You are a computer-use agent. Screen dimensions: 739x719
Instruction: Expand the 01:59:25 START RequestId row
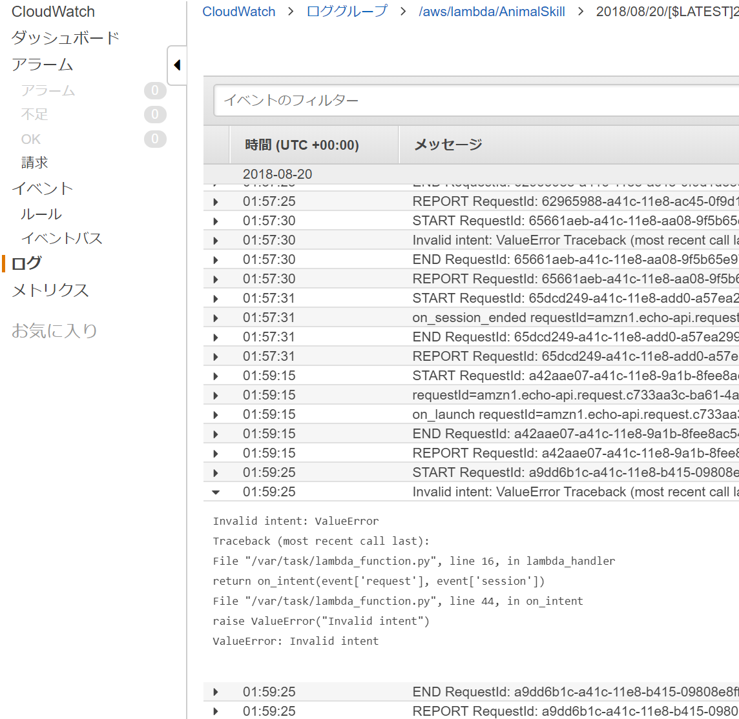coord(215,473)
